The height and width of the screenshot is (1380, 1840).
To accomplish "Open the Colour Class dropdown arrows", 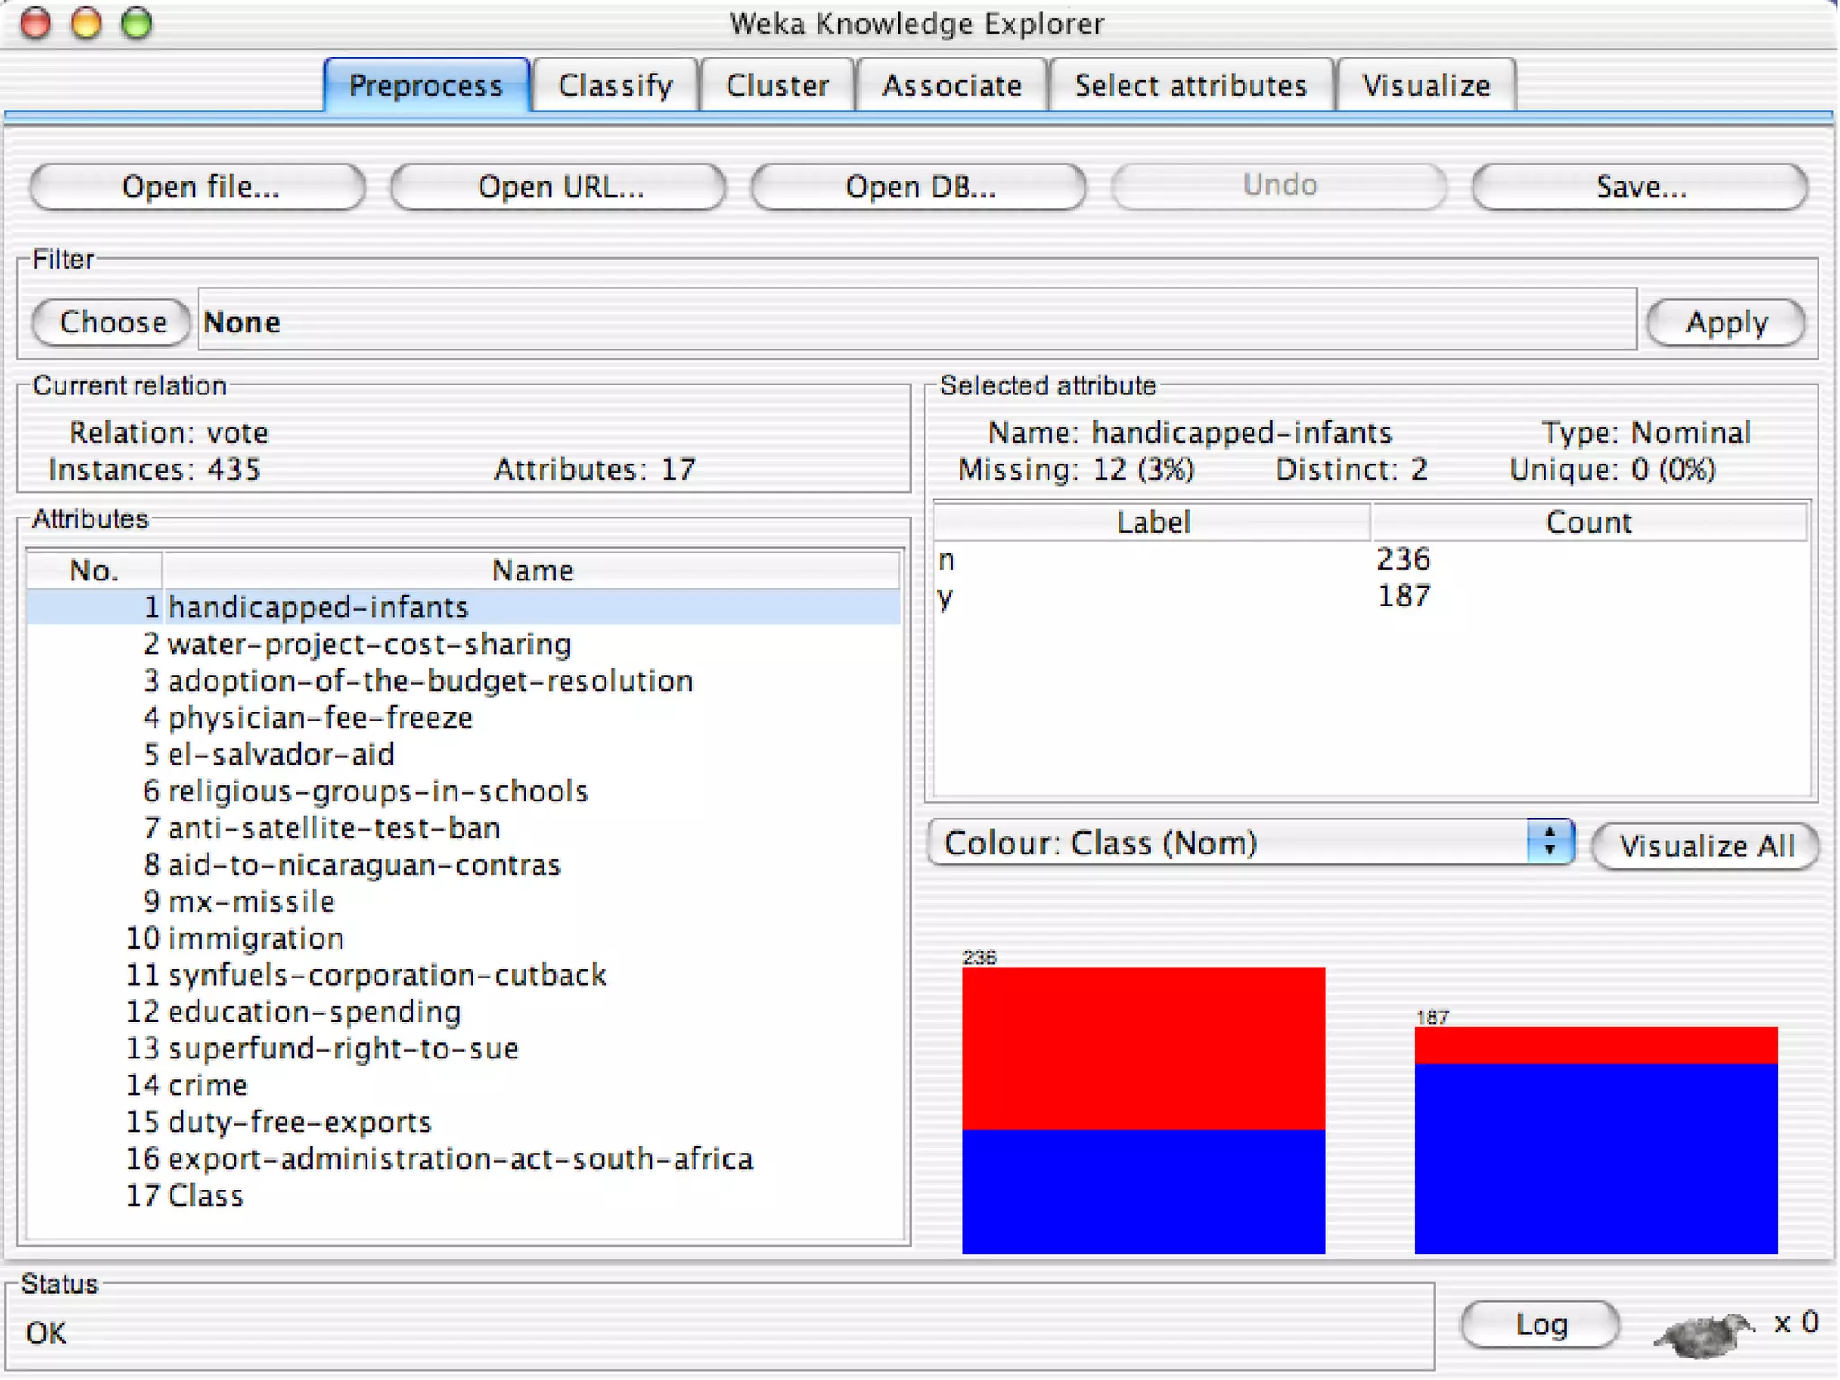I will [1550, 842].
